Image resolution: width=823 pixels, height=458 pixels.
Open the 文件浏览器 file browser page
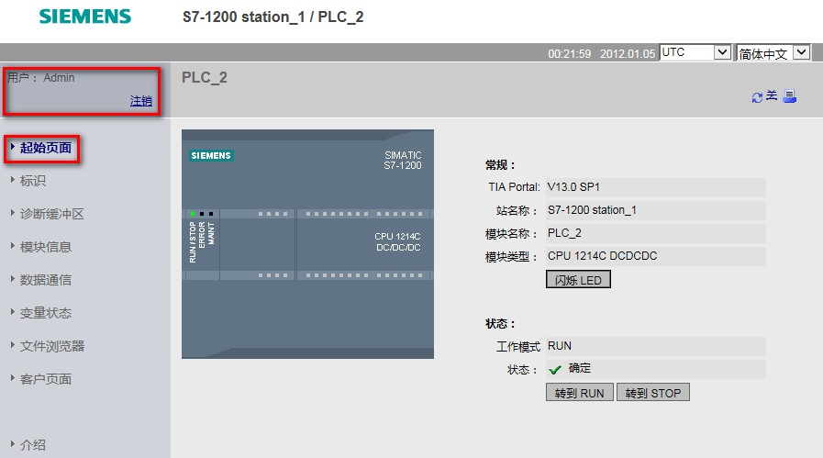(x=52, y=346)
